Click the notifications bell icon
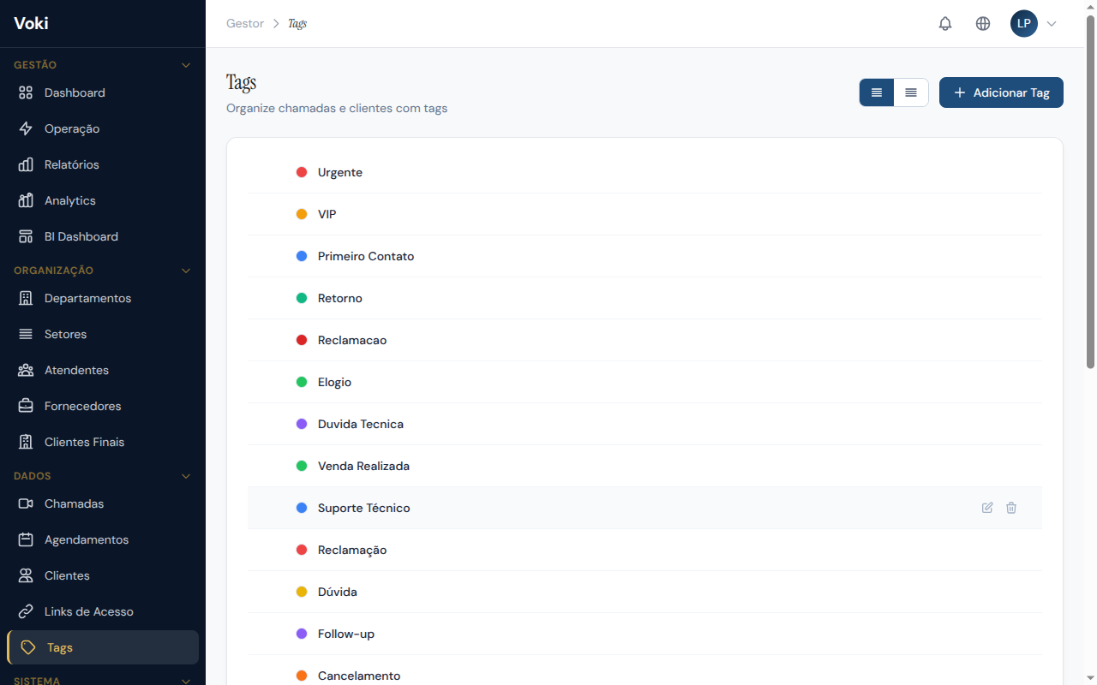This screenshot has height=685, width=1097. pyautogui.click(x=945, y=24)
